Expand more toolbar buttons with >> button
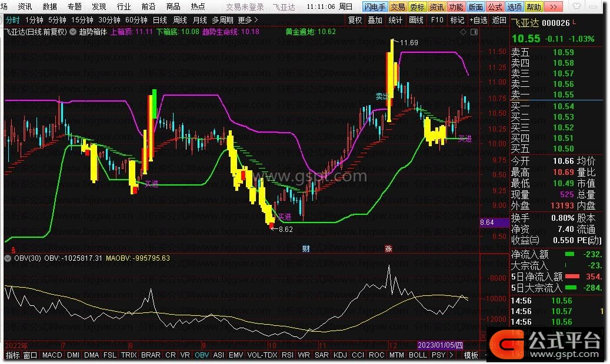 pos(553,7)
